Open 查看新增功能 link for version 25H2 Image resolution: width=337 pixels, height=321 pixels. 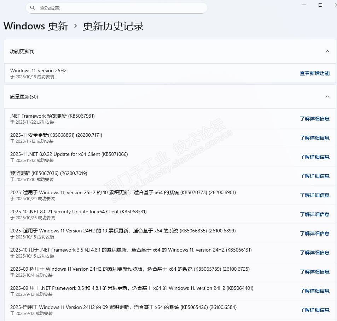pyautogui.click(x=315, y=73)
